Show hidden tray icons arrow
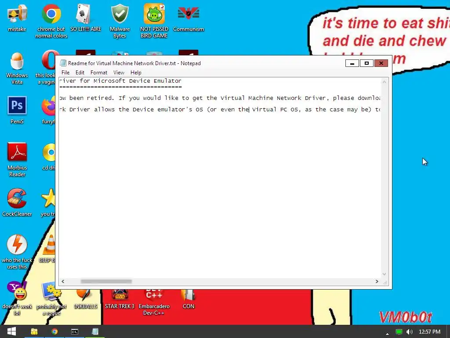The image size is (450, 338). point(388,334)
